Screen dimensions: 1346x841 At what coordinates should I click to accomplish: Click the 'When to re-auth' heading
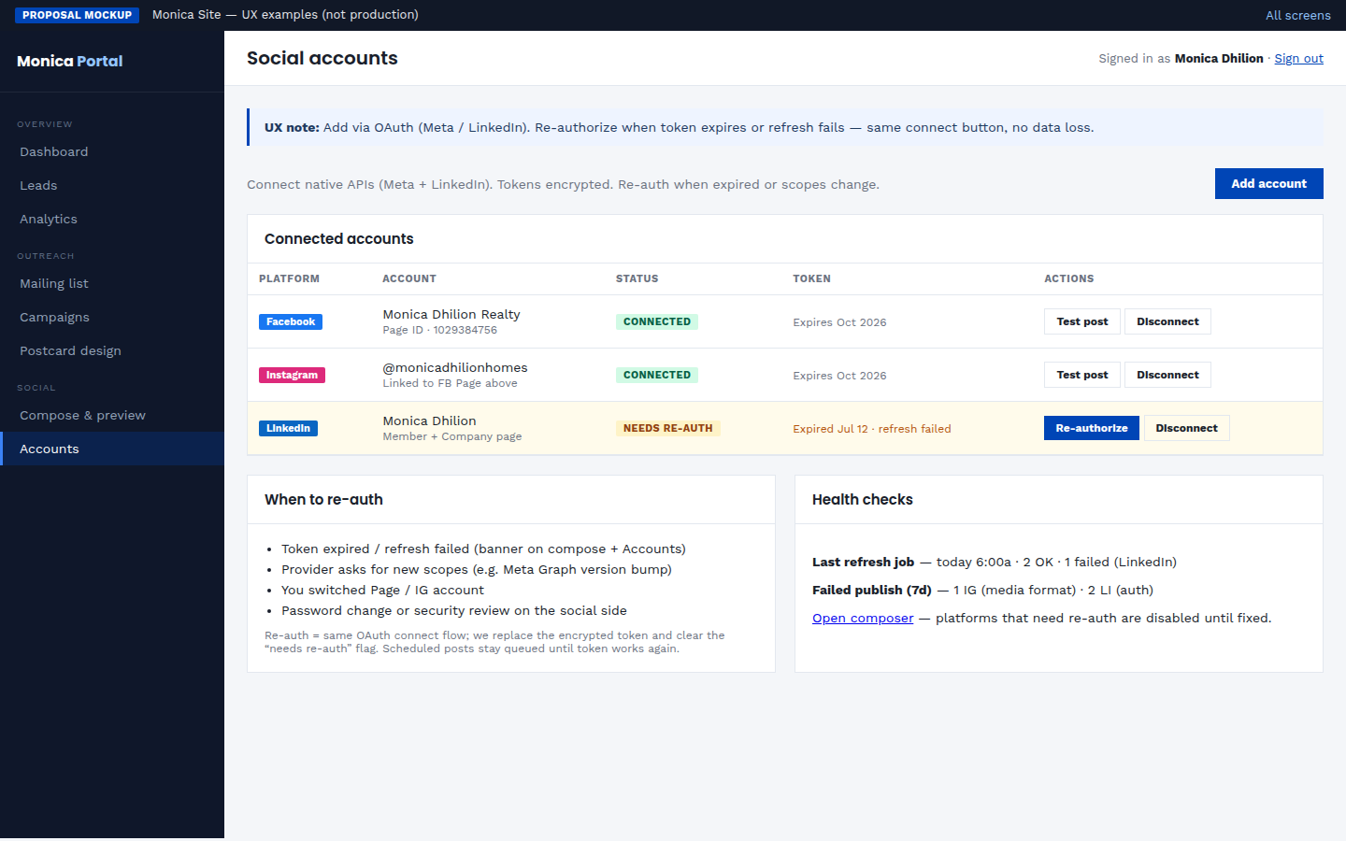pyautogui.click(x=323, y=499)
